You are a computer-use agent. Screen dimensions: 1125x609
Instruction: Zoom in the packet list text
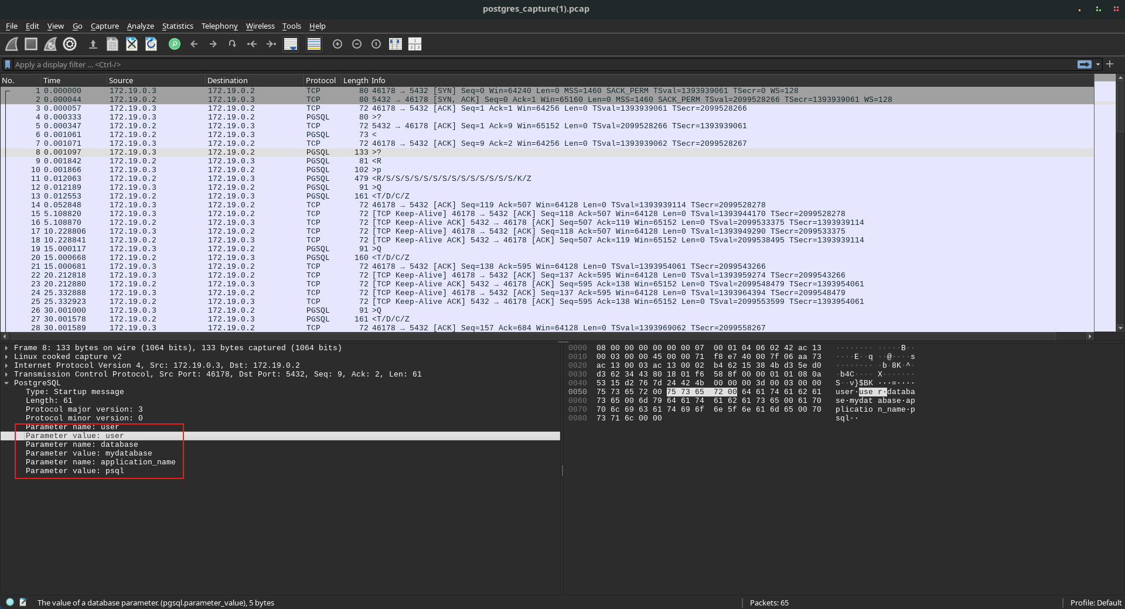pyautogui.click(x=337, y=44)
